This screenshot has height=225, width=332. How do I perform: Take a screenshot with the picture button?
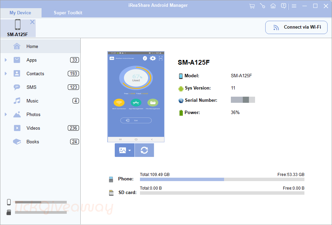(x=123, y=150)
